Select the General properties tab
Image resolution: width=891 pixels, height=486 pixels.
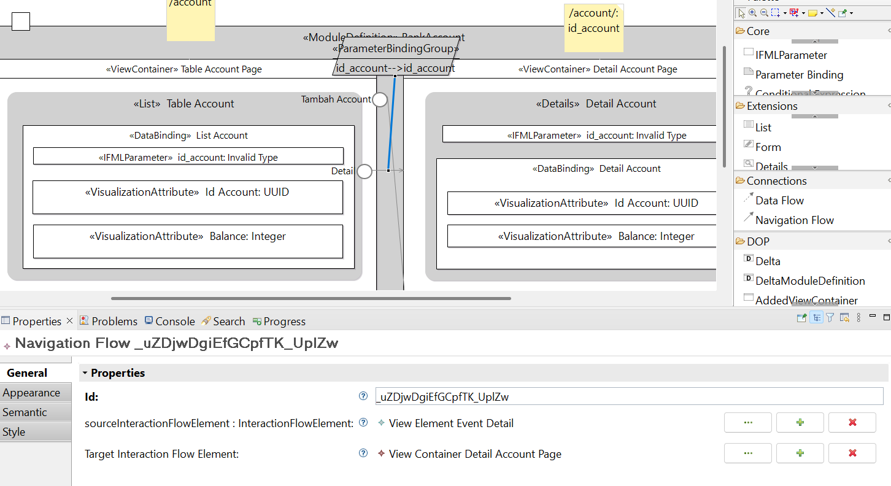[x=36, y=372]
